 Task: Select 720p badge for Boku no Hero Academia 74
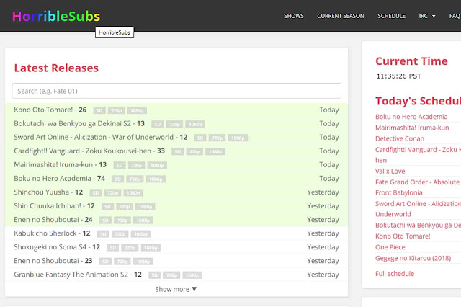point(135,179)
